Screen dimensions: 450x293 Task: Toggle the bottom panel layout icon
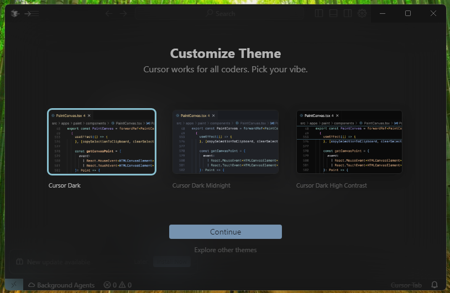[333, 13]
